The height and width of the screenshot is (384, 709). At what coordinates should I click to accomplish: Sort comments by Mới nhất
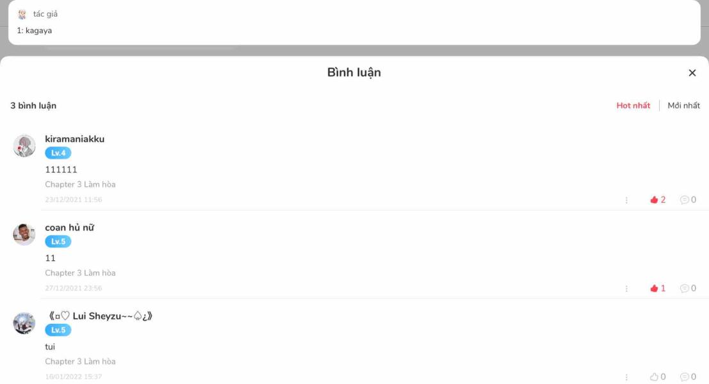683,105
